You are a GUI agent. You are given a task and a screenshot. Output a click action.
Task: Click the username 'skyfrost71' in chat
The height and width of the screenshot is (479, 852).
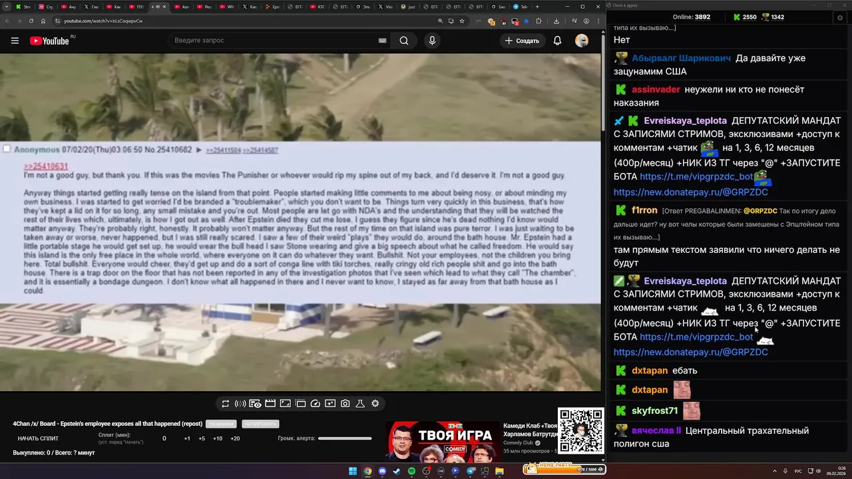[654, 410]
